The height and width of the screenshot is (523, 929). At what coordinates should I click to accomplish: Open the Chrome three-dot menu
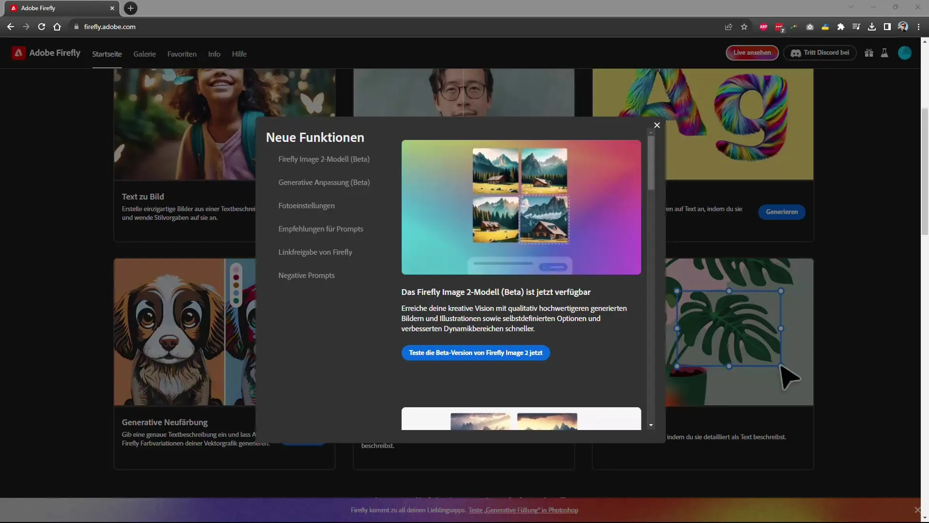(918, 27)
